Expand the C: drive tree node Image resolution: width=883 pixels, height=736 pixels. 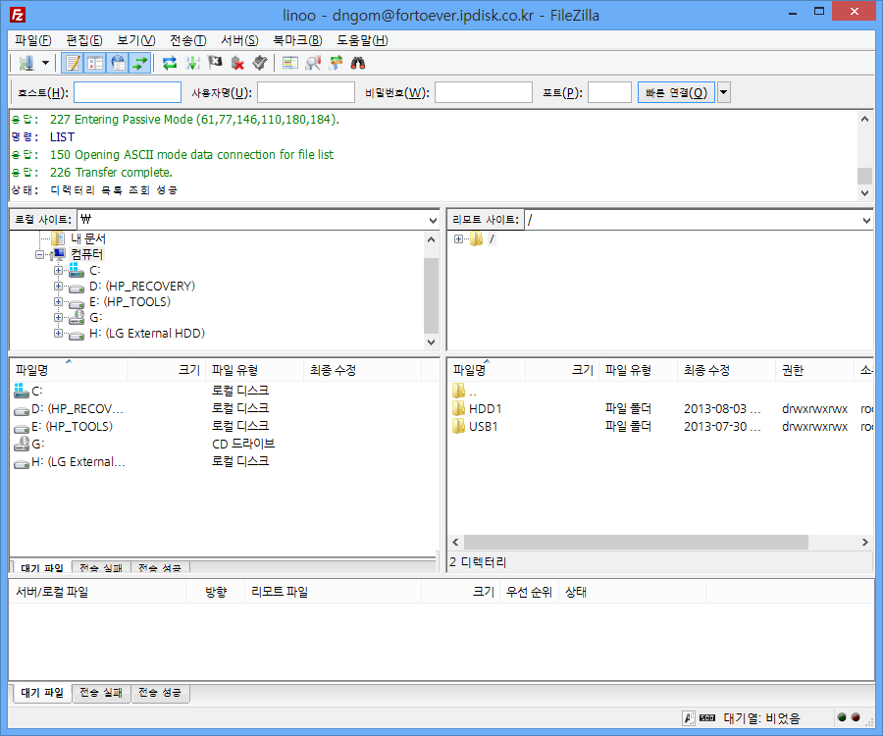click(59, 271)
